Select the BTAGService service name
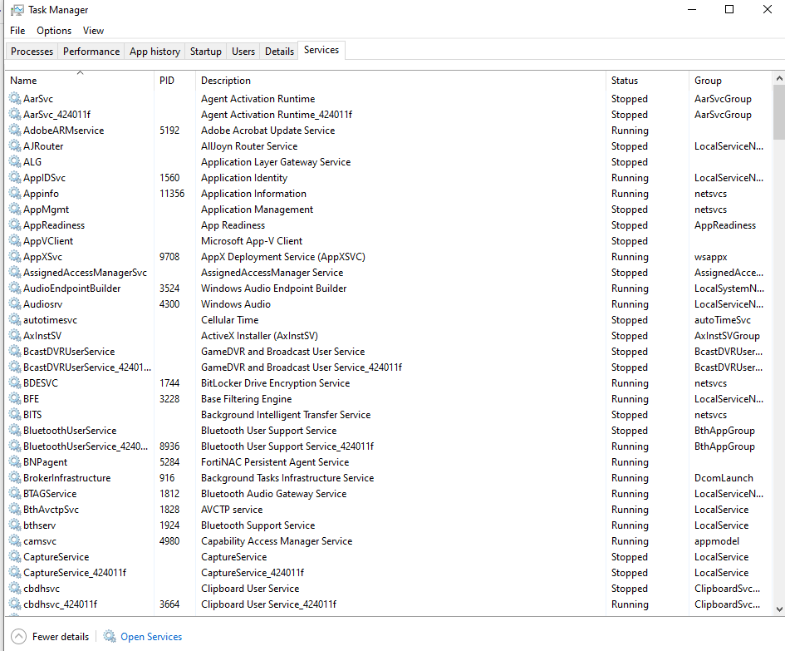Image resolution: width=785 pixels, height=651 pixels. 50,493
